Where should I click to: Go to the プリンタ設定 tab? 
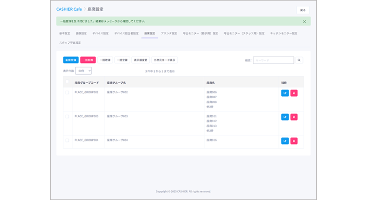pos(169,34)
